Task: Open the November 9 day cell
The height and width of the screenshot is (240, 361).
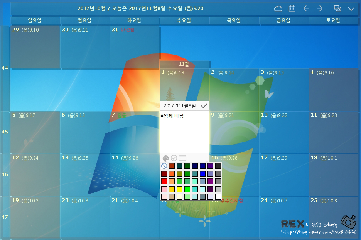Action: pos(234,133)
